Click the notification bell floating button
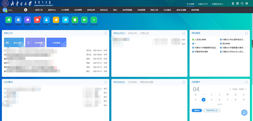This screenshot has width=253, height=121. click(244, 112)
